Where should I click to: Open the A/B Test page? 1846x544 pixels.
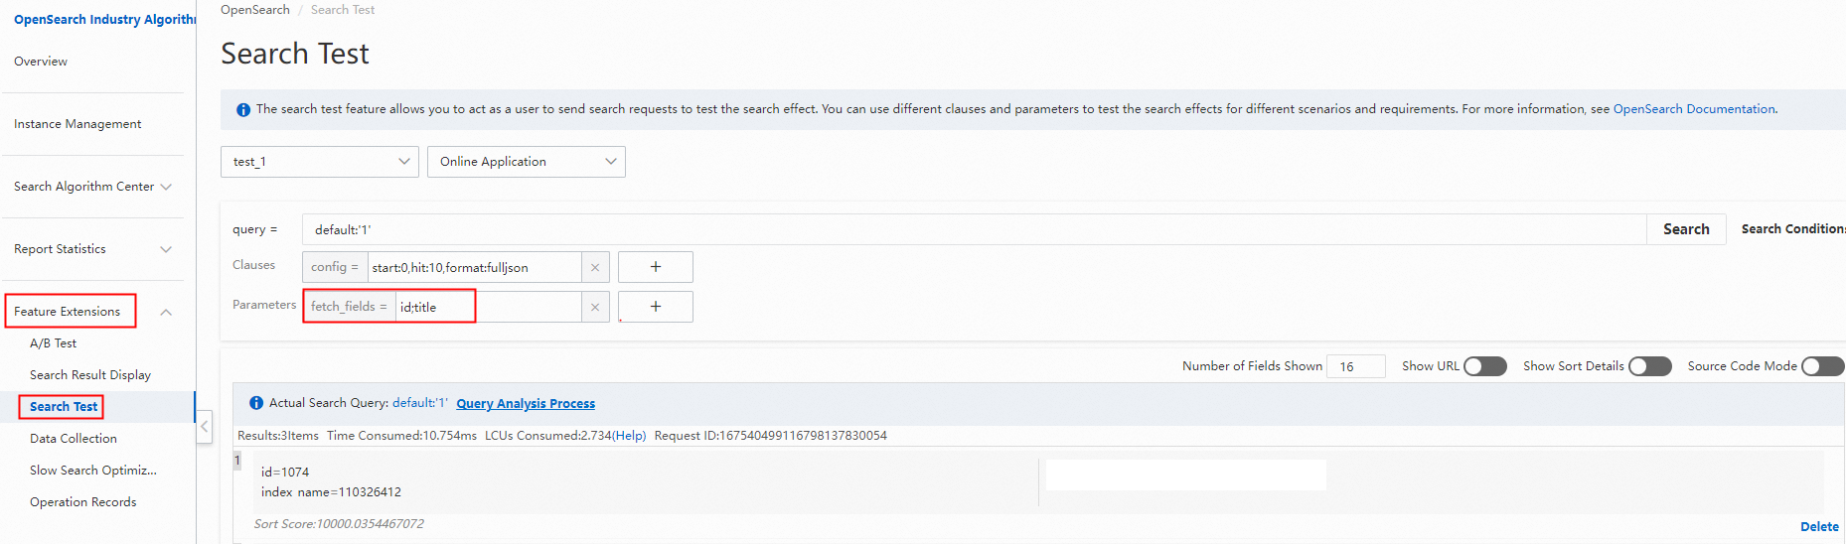(54, 343)
